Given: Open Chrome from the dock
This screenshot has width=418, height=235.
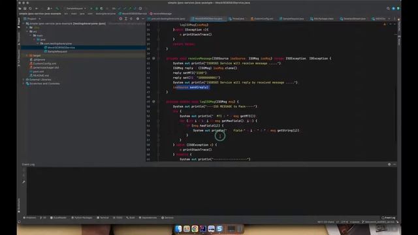Looking at the screenshot, I should pyautogui.click(x=195, y=228).
